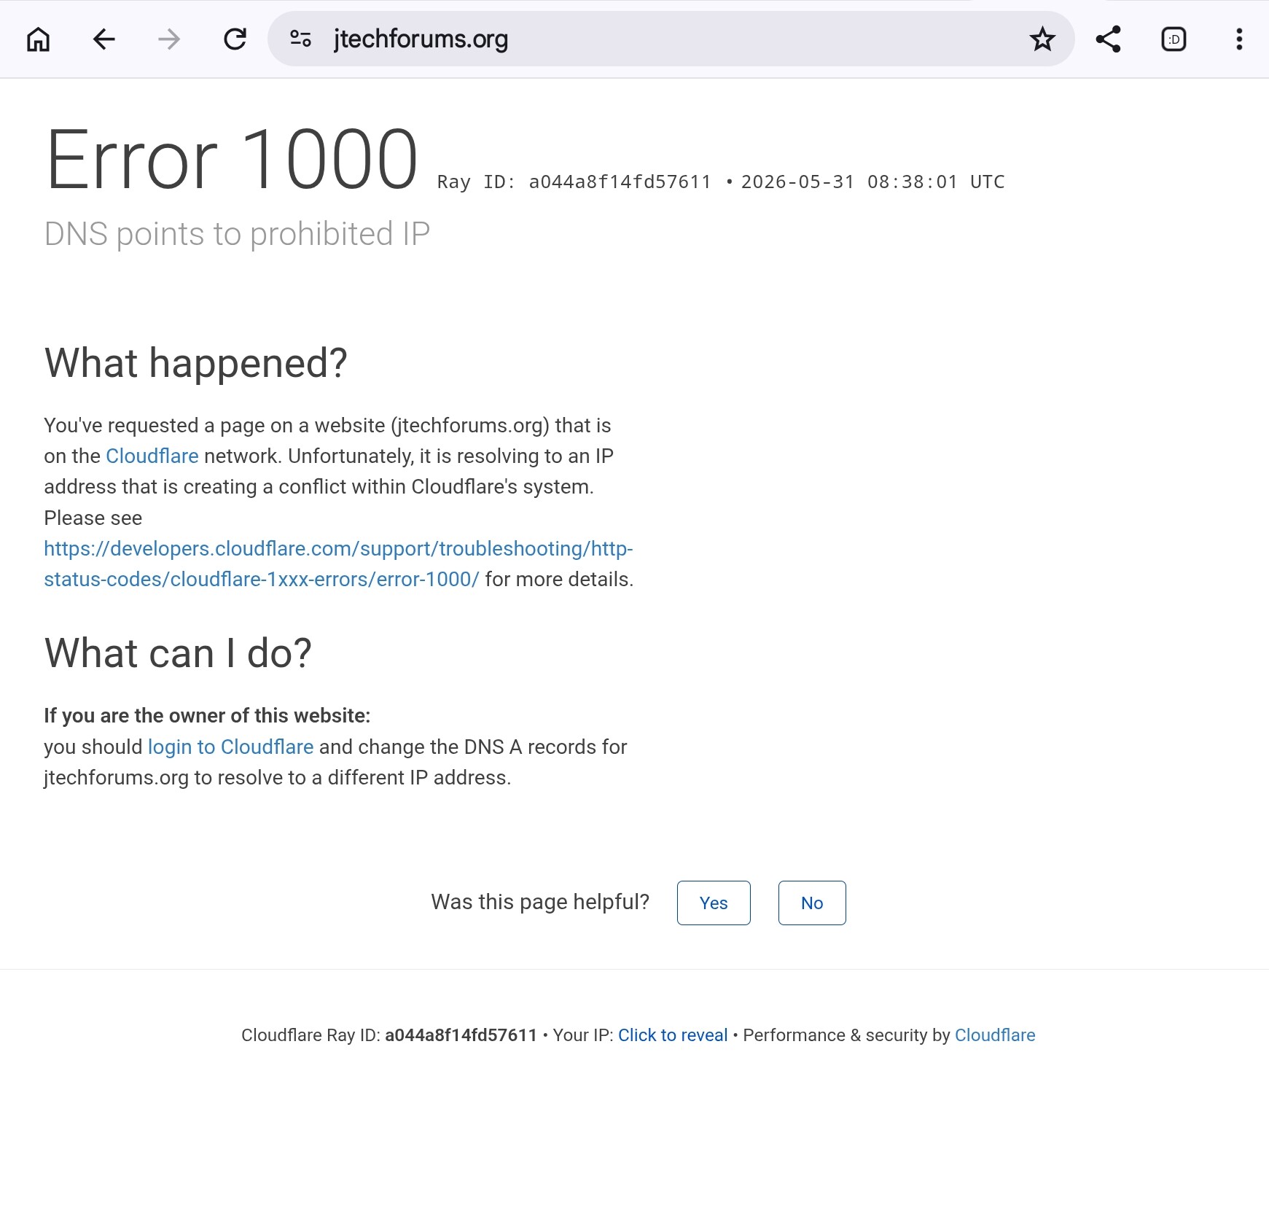Answer Yes to 'Was this page helpful?'
The image size is (1269, 1219).
[714, 903]
